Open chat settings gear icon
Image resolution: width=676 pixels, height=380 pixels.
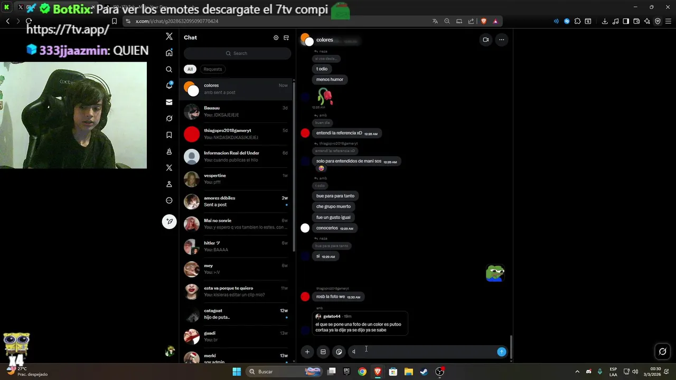(x=276, y=37)
